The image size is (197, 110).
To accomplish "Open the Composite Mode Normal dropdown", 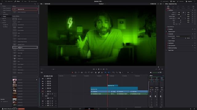I will (183, 36).
